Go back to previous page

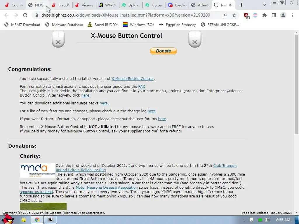coord(6,15)
